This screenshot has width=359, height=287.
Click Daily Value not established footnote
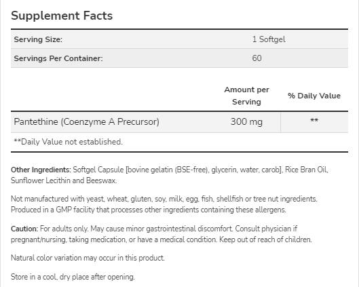click(69, 142)
